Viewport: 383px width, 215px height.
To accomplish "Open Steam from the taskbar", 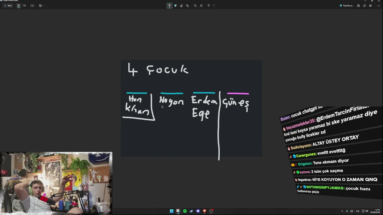I will pos(191,211).
